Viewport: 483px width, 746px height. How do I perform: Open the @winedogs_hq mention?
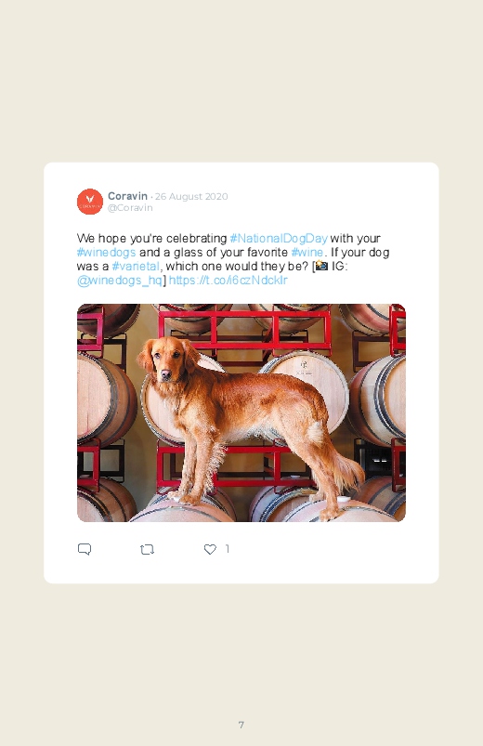click(x=120, y=281)
